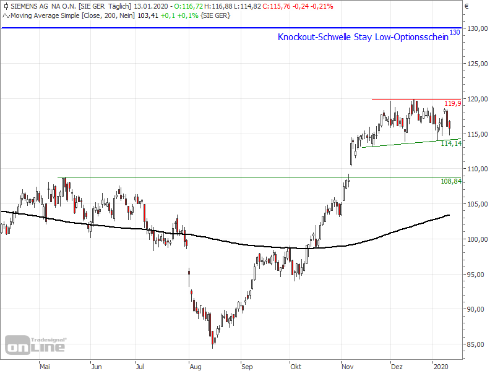Click the green 114,14 trendline label

451,143
